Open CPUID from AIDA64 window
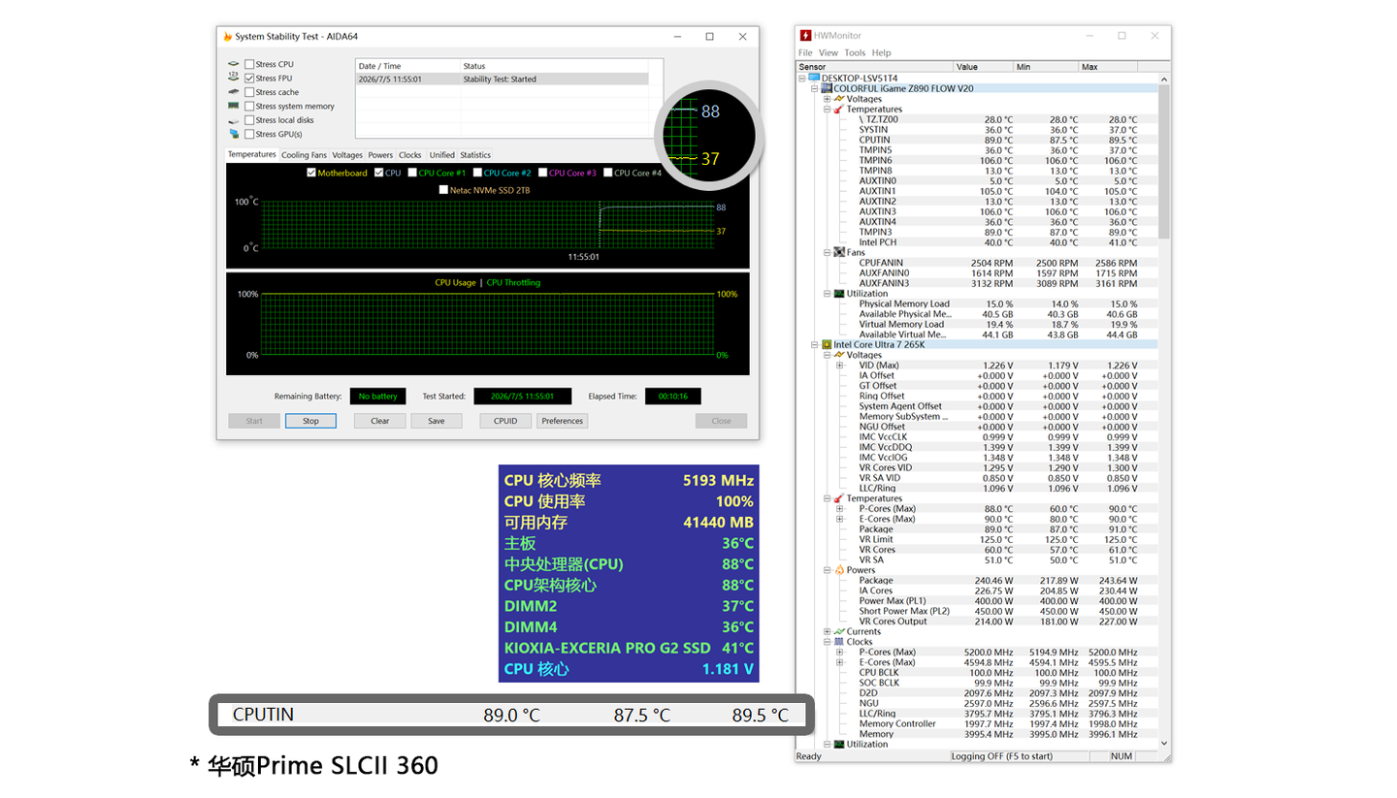1397x798 pixels. pos(505,421)
